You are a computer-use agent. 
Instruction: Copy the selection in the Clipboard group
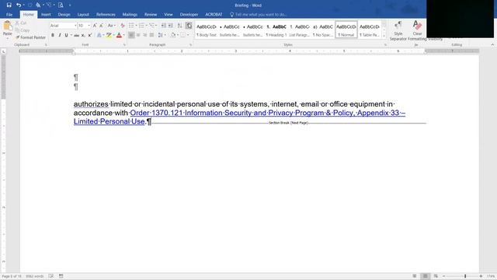click(23, 30)
